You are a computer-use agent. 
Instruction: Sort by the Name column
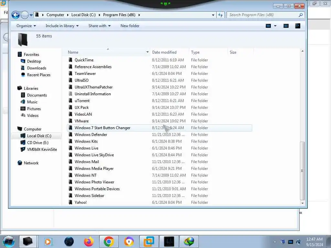73,52
